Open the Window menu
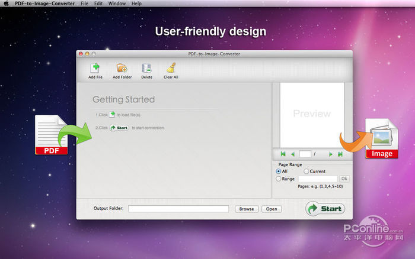This screenshot has width=415, height=259. [117, 4]
